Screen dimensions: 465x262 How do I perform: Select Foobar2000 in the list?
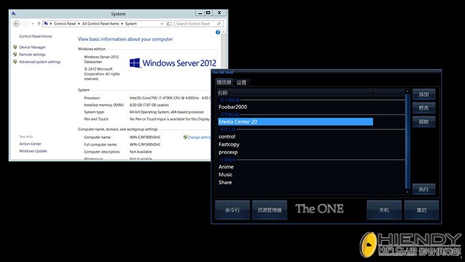click(x=232, y=107)
